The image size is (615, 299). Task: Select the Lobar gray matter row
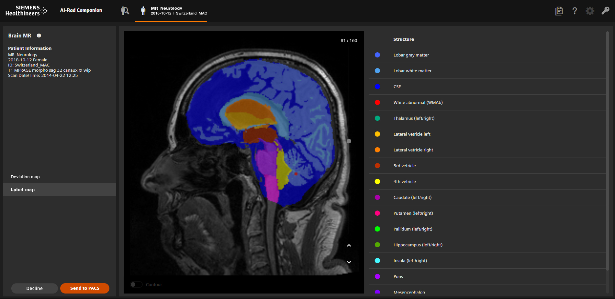click(487, 55)
